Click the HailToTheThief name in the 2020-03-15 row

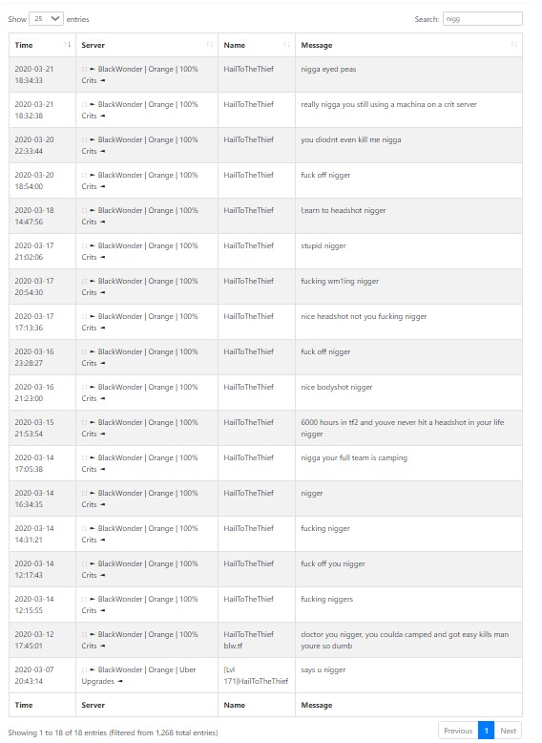(248, 422)
